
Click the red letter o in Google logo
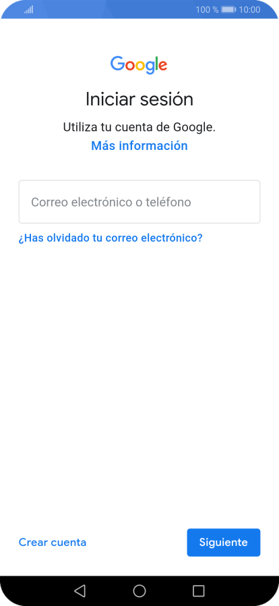[129, 66]
